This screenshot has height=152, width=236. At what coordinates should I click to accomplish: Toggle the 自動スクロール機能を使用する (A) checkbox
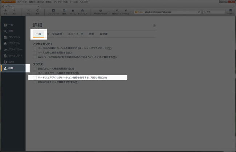(34, 69)
